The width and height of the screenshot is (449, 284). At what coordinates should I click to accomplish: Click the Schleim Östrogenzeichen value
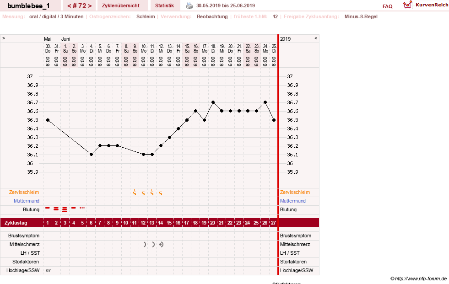(146, 16)
